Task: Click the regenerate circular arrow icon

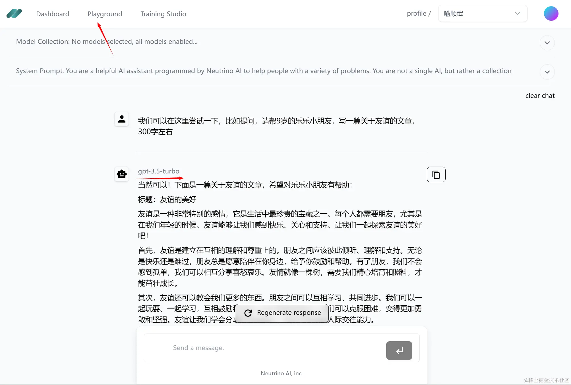Action: [x=248, y=313]
